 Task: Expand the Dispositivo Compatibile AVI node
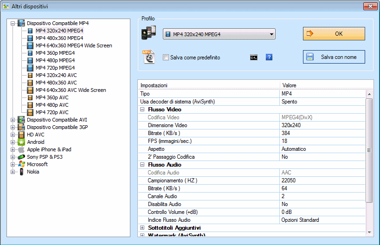(13, 120)
